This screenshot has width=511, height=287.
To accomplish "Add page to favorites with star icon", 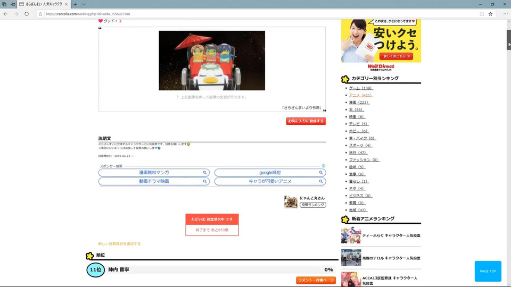I will 490,14.
